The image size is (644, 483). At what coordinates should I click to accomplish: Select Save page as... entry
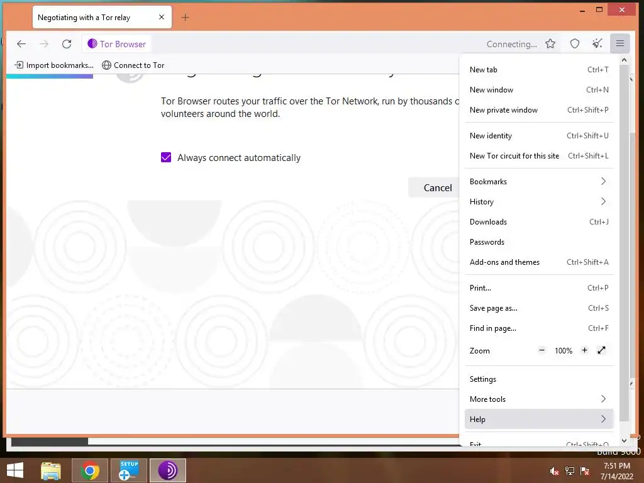click(x=539, y=308)
